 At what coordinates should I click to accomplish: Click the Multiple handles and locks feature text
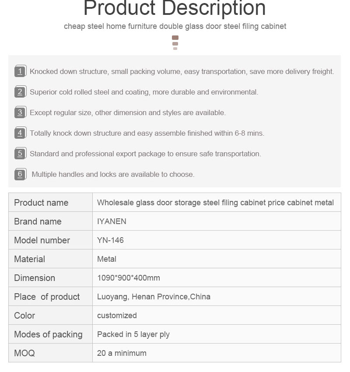[113, 174]
